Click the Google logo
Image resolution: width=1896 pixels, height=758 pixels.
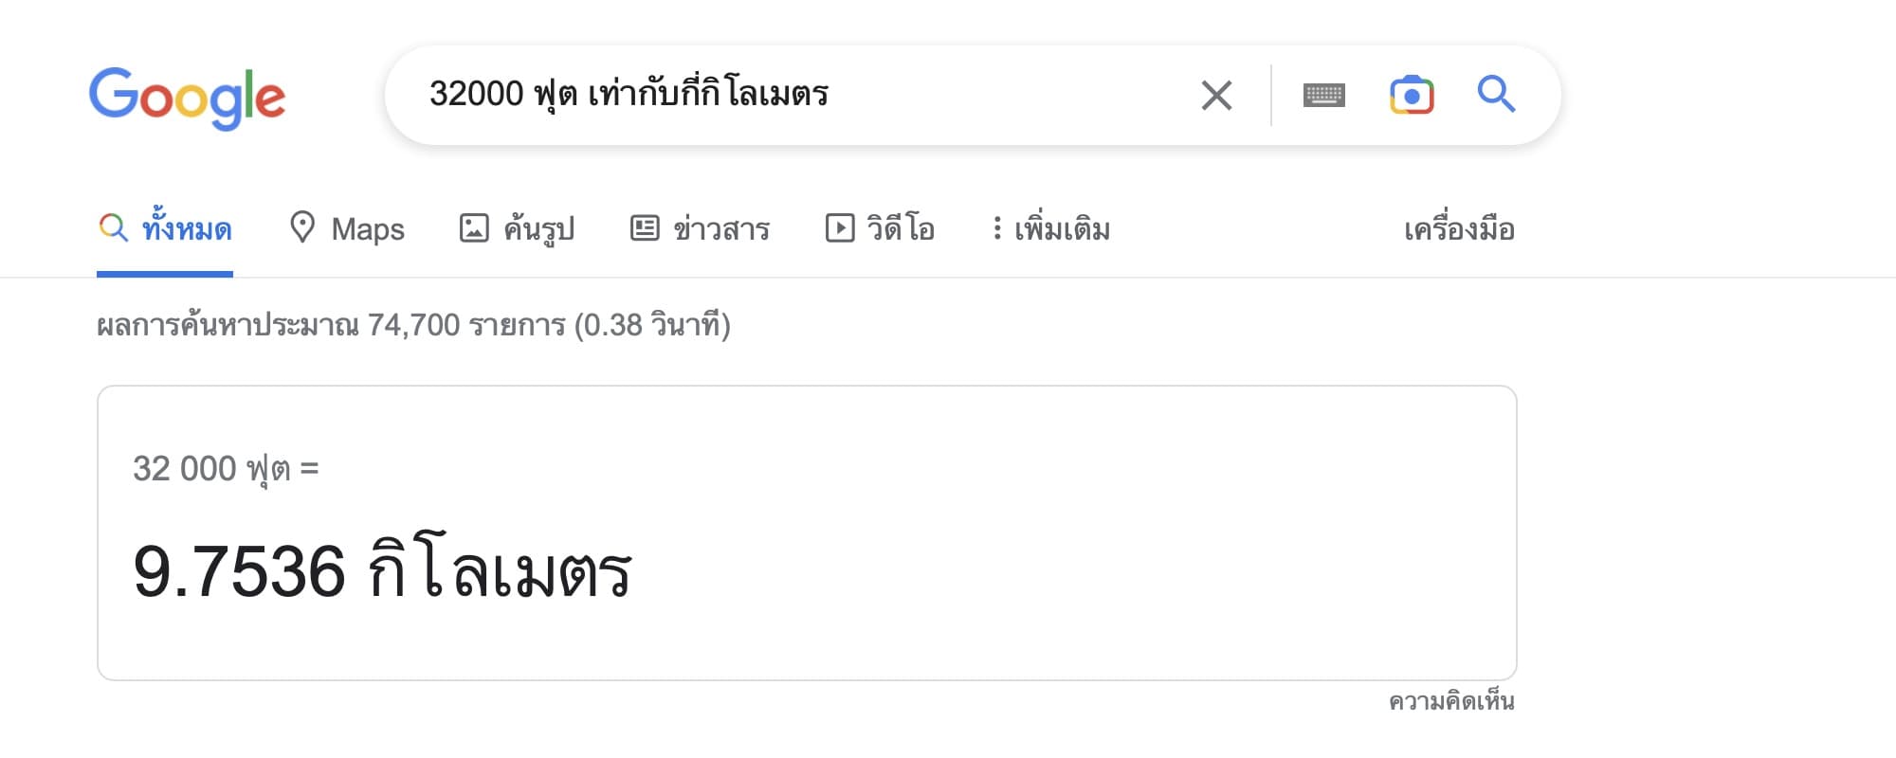tap(187, 98)
